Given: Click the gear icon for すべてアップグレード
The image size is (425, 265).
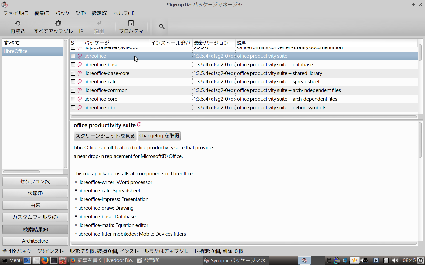Looking at the screenshot, I should (x=58, y=23).
